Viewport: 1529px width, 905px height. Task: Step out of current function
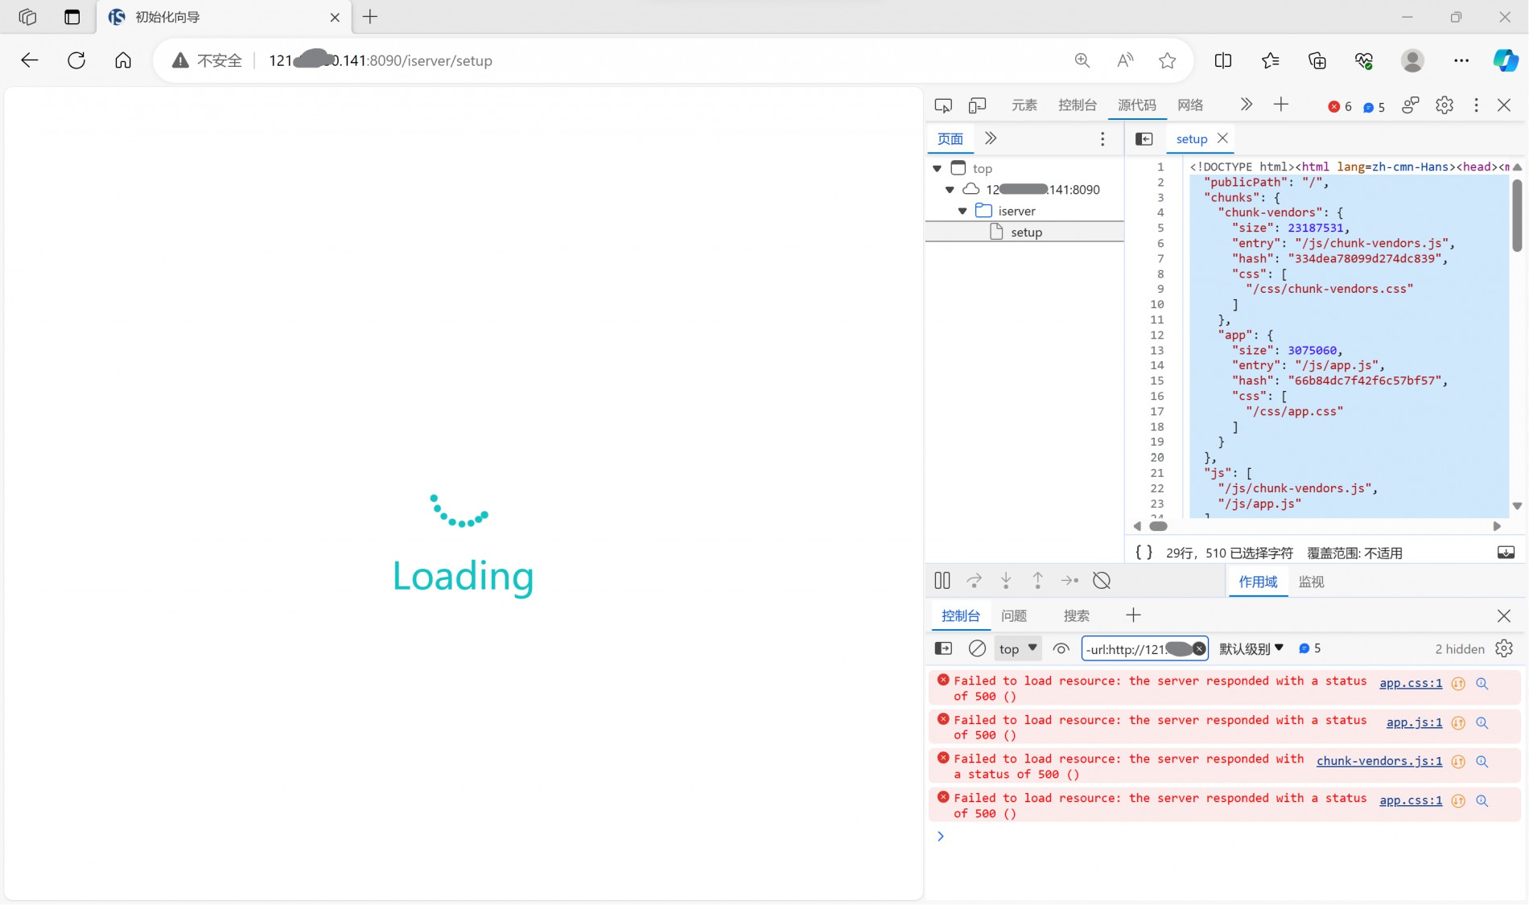[x=1037, y=580]
